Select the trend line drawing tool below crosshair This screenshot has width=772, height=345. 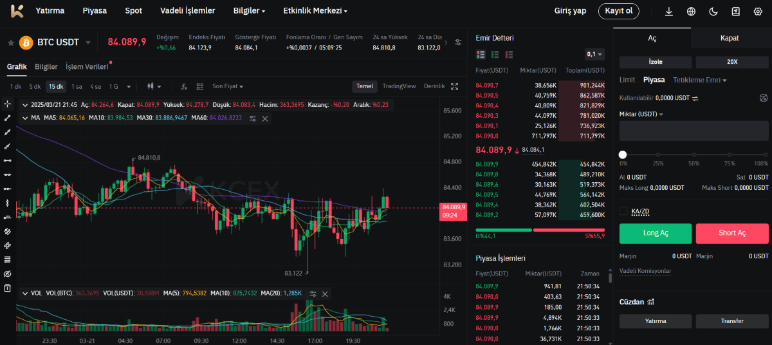tap(8, 118)
